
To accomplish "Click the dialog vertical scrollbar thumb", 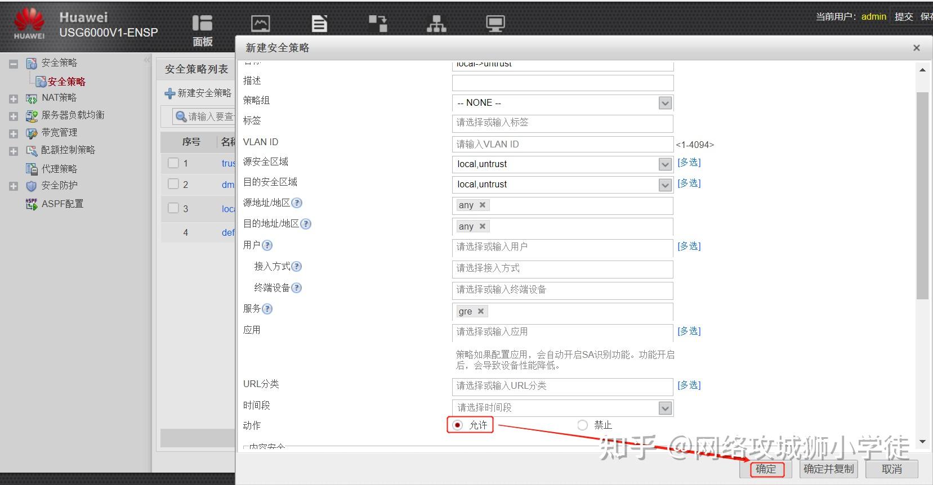I will coord(922,195).
